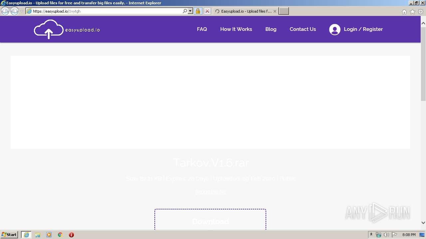Open the Windows Start menu
The image size is (426, 239).
(9, 235)
